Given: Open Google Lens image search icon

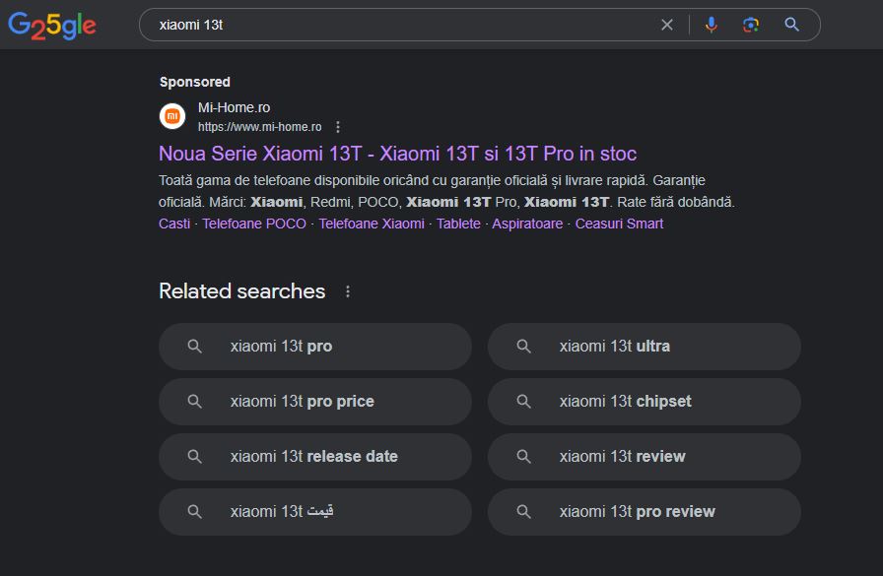Looking at the screenshot, I should (751, 25).
